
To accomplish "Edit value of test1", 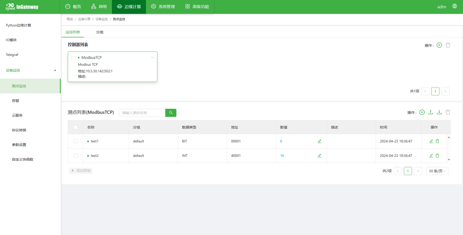I will (x=320, y=141).
